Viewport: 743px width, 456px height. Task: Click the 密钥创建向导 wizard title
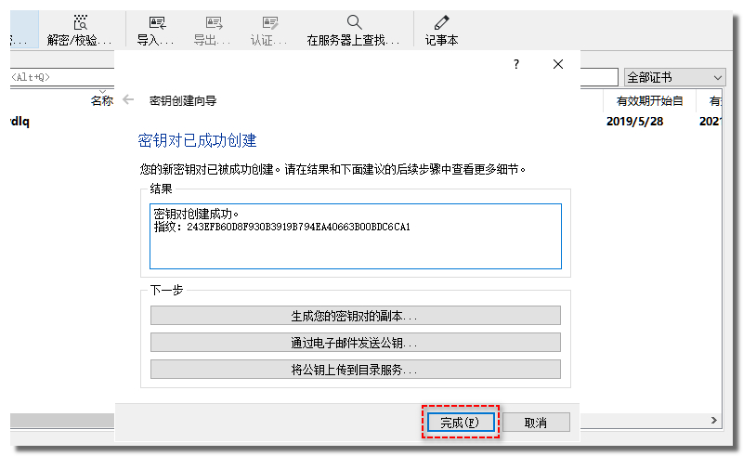183,100
